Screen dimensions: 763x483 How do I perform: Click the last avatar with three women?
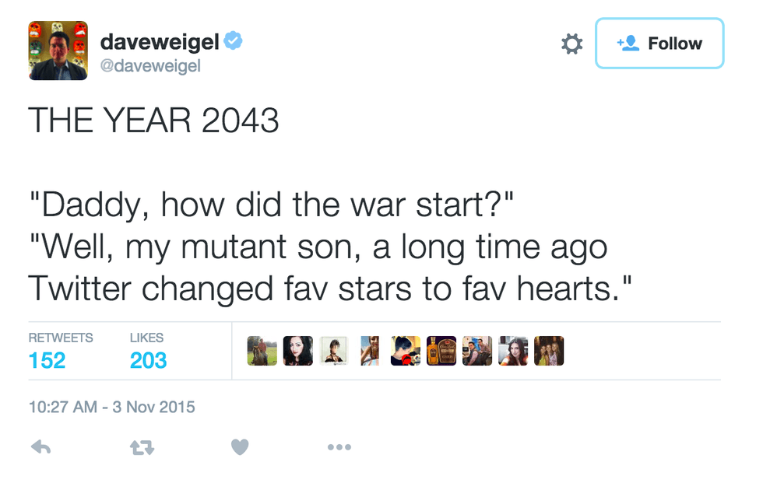click(549, 351)
